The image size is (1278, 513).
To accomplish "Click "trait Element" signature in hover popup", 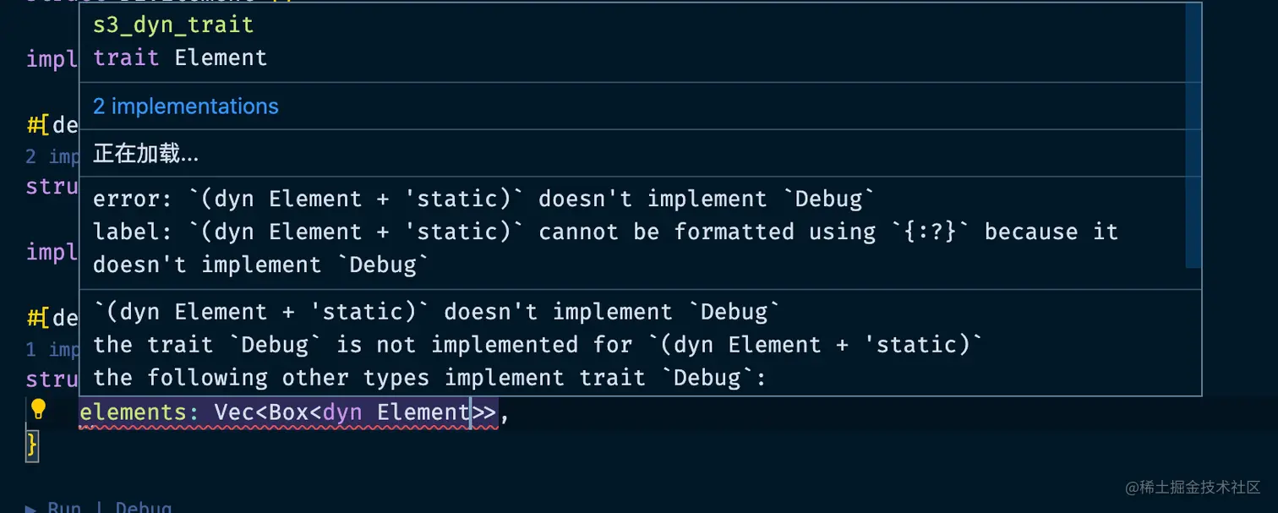I will (180, 57).
